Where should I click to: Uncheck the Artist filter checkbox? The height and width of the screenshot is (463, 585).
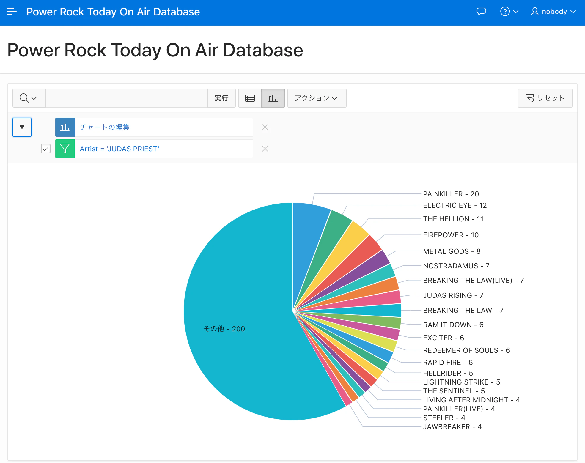point(46,149)
